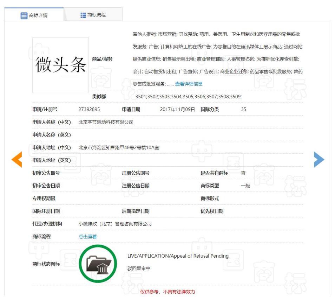This screenshot has width=335, height=300.
Task: Click the 申请日期 label
Action: (131, 109)
